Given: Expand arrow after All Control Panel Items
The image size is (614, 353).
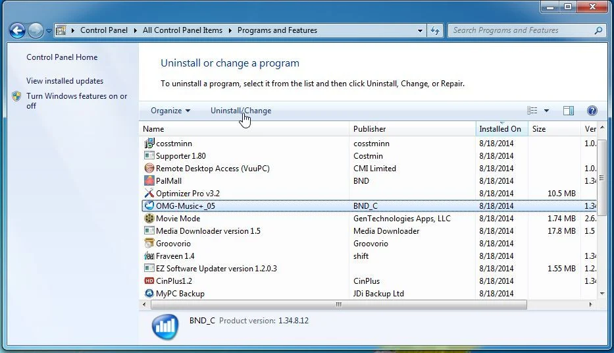Looking at the screenshot, I should pos(230,30).
